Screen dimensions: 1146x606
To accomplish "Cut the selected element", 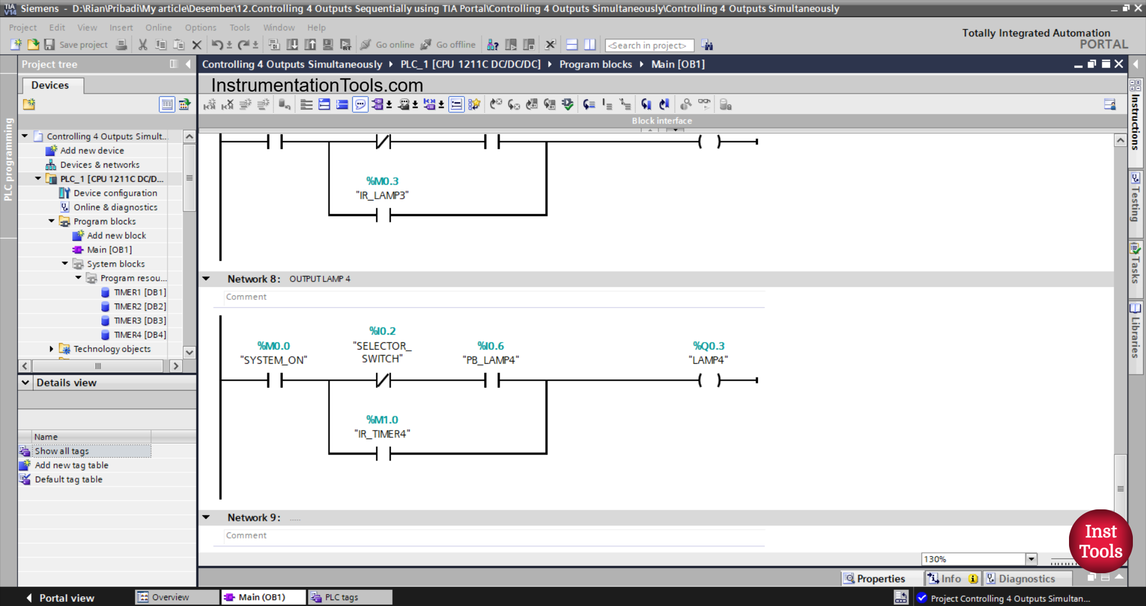I will tap(143, 45).
